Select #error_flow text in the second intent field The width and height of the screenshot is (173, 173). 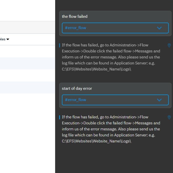click(75, 100)
